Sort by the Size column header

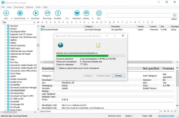tap(165, 26)
